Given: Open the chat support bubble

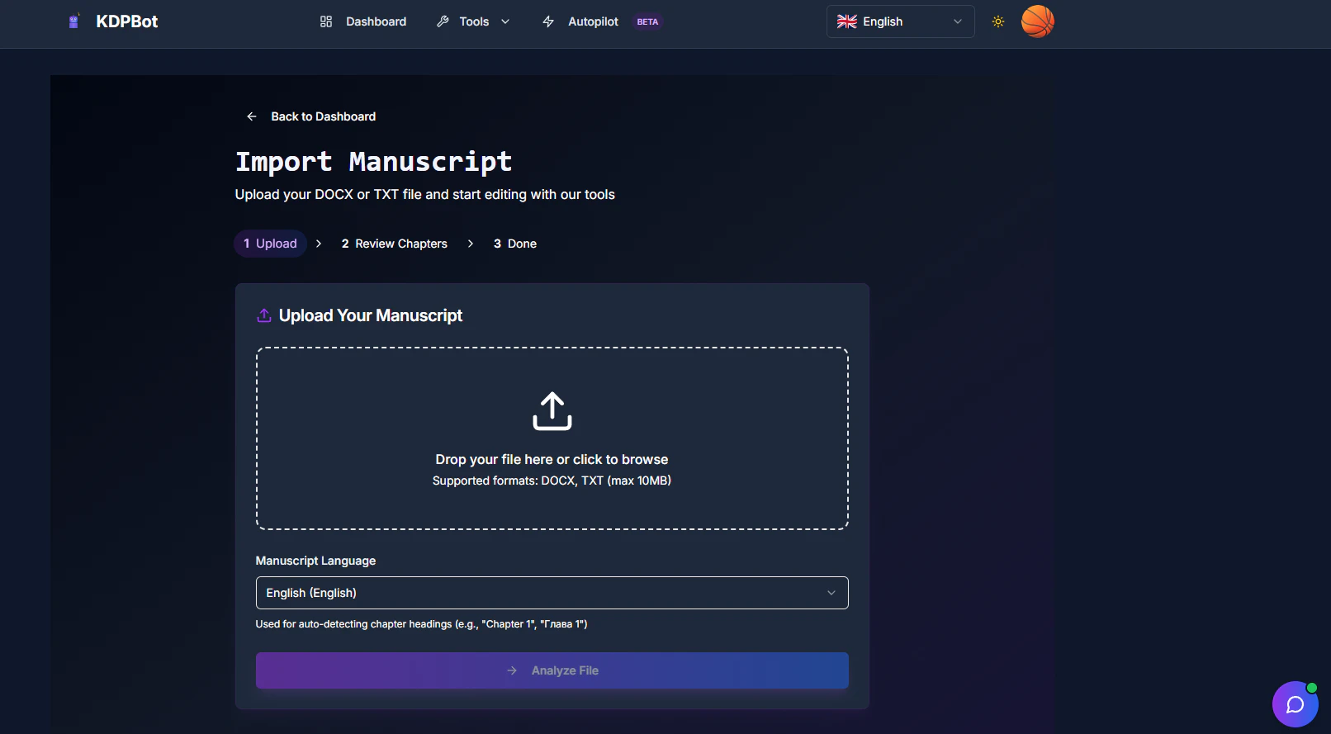Looking at the screenshot, I should pos(1295,704).
